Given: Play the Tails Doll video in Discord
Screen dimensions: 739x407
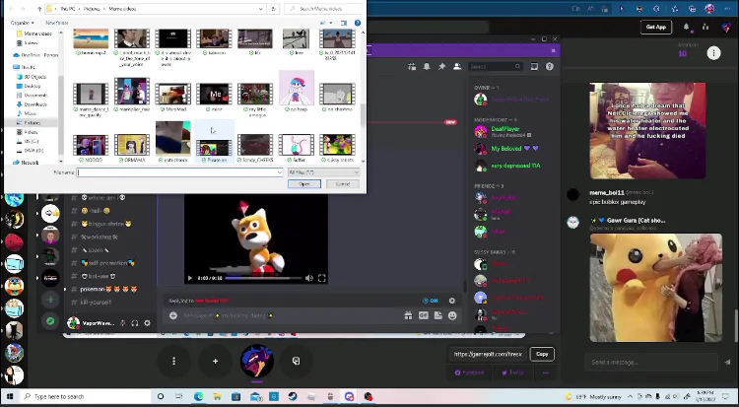Looking at the screenshot, I should (190, 278).
